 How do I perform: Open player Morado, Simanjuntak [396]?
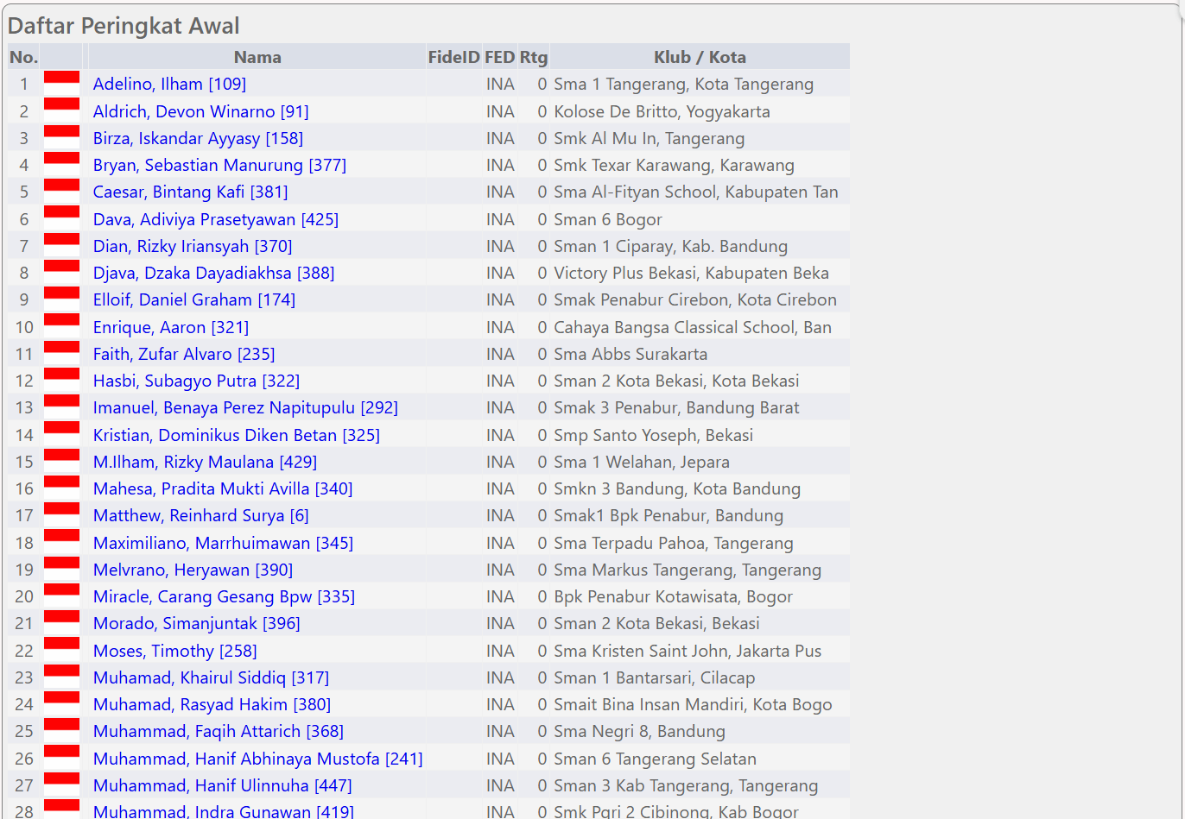197,623
